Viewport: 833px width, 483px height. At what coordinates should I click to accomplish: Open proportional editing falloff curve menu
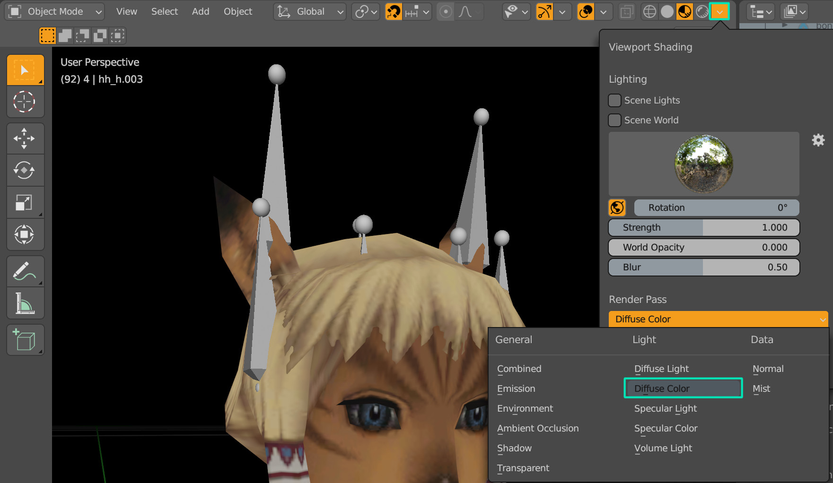[469, 11]
